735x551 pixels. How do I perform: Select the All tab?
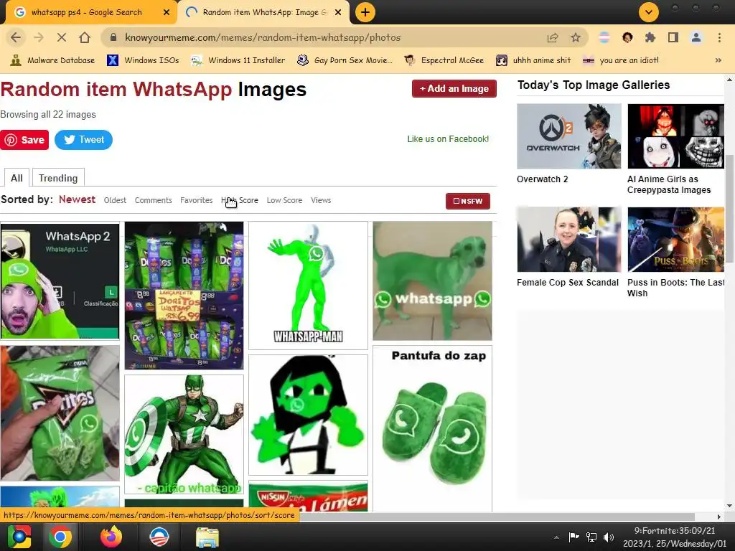click(17, 178)
